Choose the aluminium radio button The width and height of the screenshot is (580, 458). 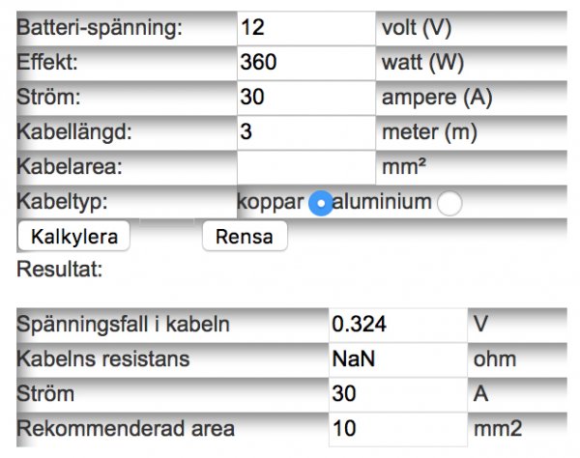click(449, 203)
